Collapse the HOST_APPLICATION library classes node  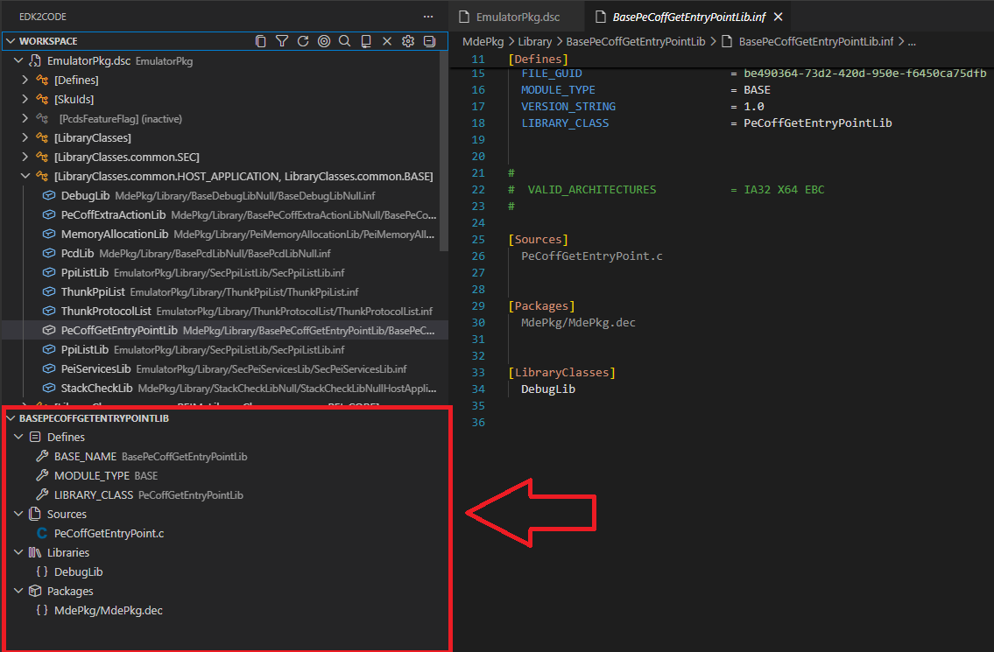click(25, 176)
